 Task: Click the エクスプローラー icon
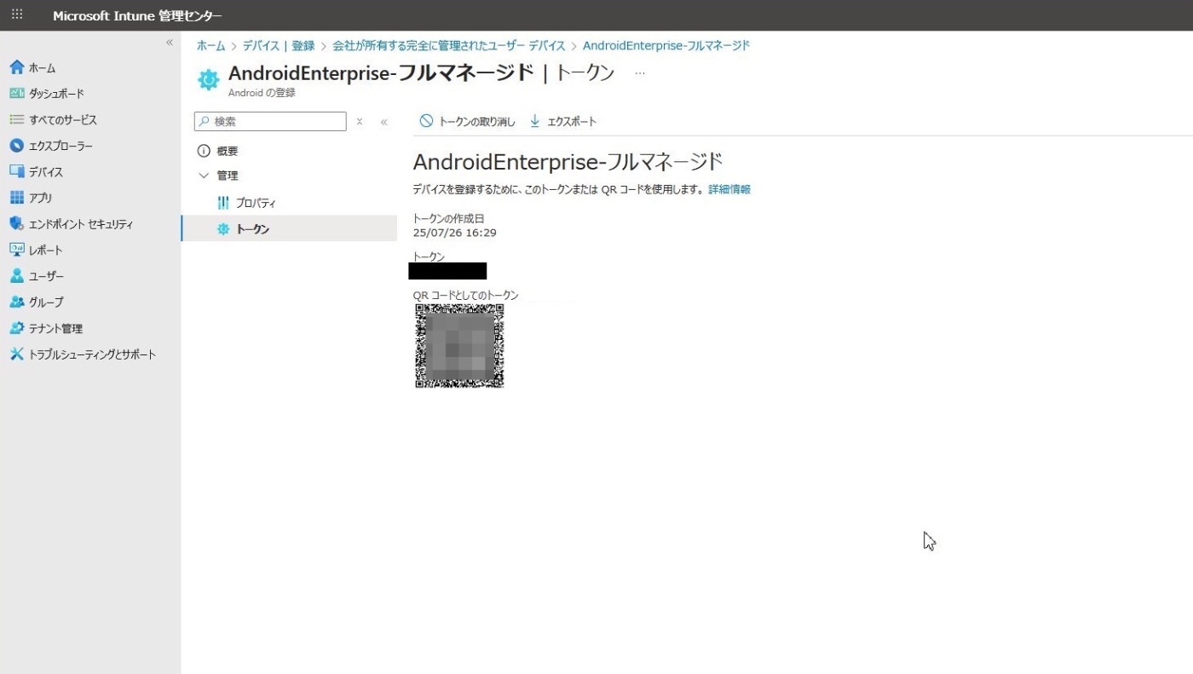pos(16,146)
